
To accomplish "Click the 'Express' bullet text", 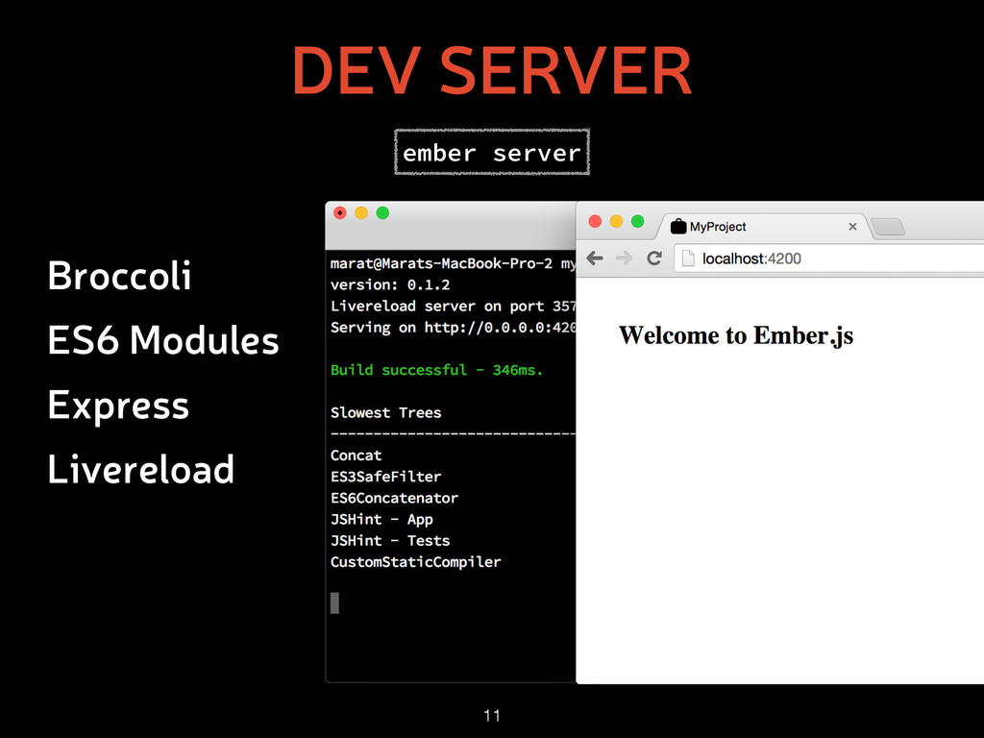I will click(x=118, y=406).
